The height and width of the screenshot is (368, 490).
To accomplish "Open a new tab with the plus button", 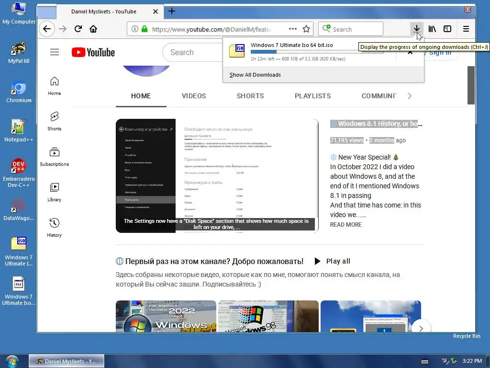I will 172,11.
